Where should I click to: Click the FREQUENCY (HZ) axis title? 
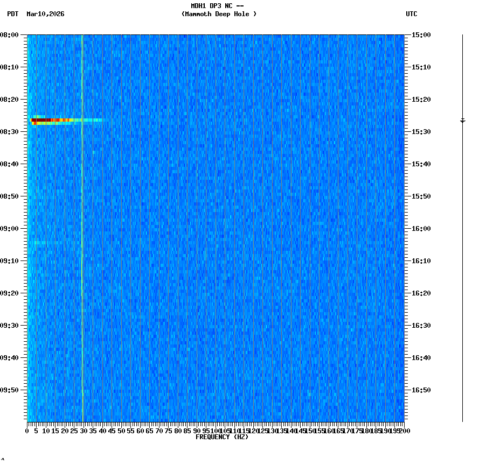click(223, 436)
